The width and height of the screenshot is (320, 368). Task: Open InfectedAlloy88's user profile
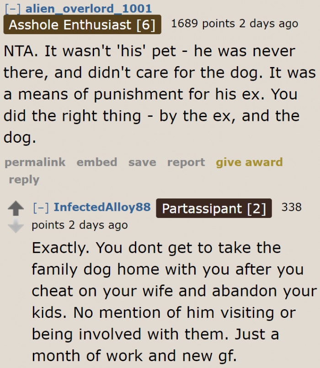103,208
